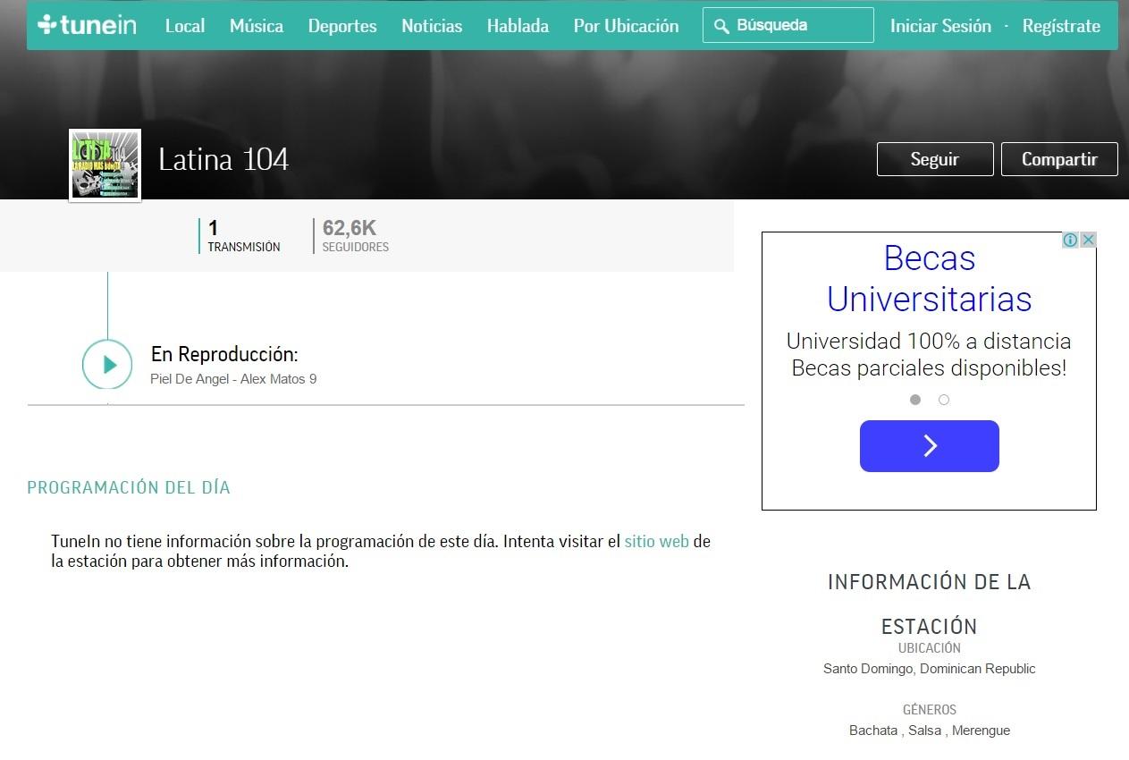Select the second ad carousel dot
Image resolution: width=1129 pixels, height=760 pixels.
(944, 400)
